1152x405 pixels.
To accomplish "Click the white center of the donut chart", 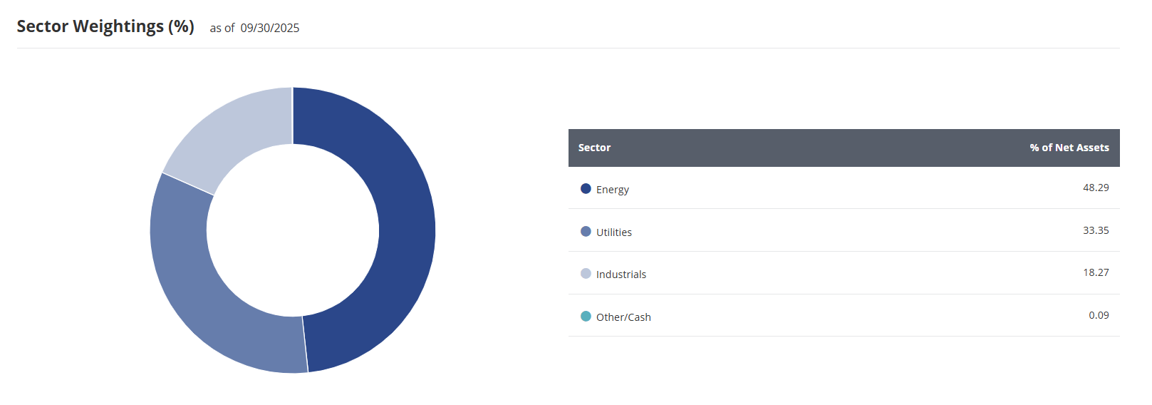I will (293, 230).
